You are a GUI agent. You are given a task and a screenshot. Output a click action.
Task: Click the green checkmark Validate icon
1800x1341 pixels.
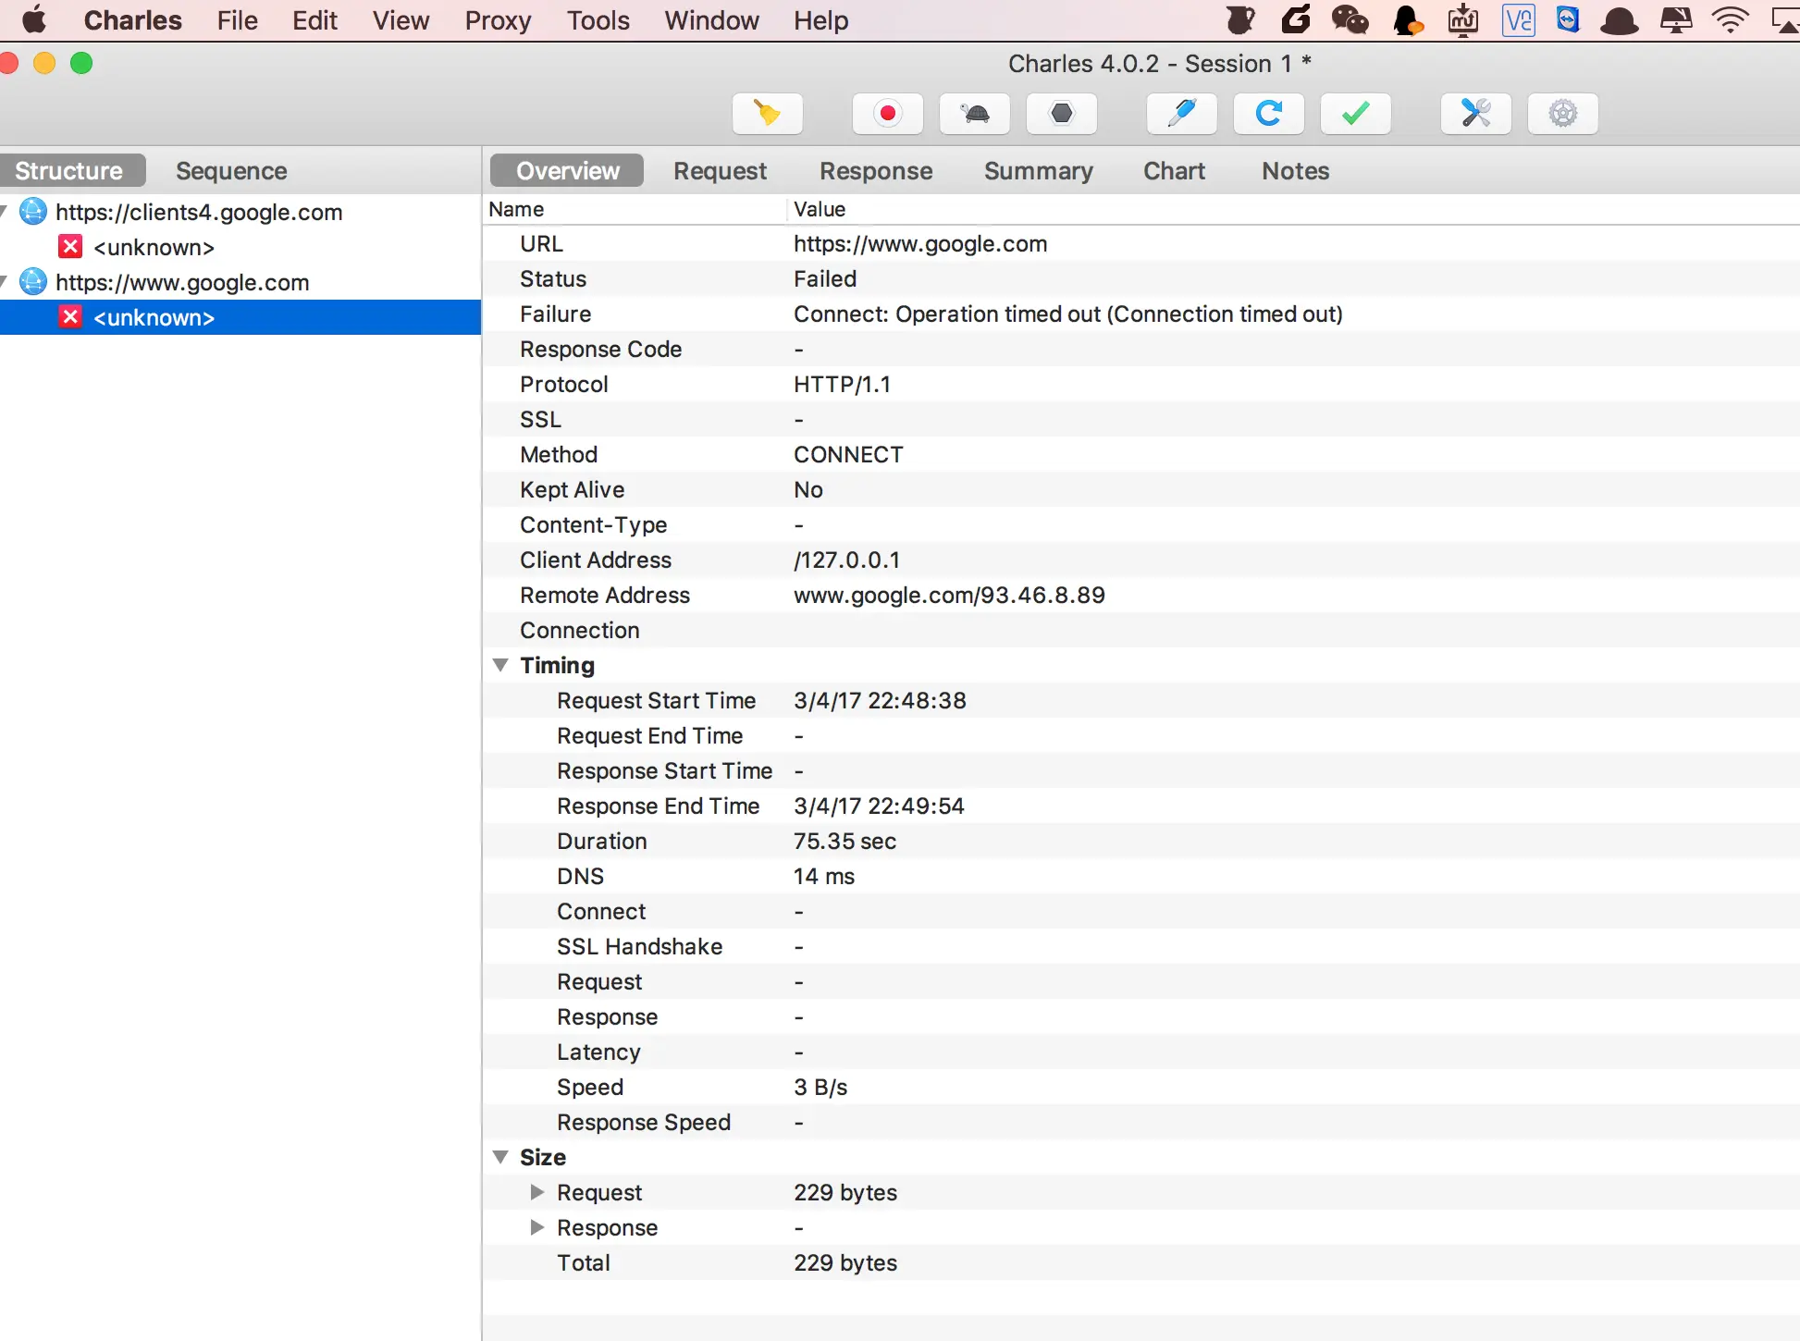pos(1355,114)
